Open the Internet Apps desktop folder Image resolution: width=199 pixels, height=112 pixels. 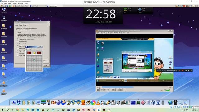click(4, 42)
